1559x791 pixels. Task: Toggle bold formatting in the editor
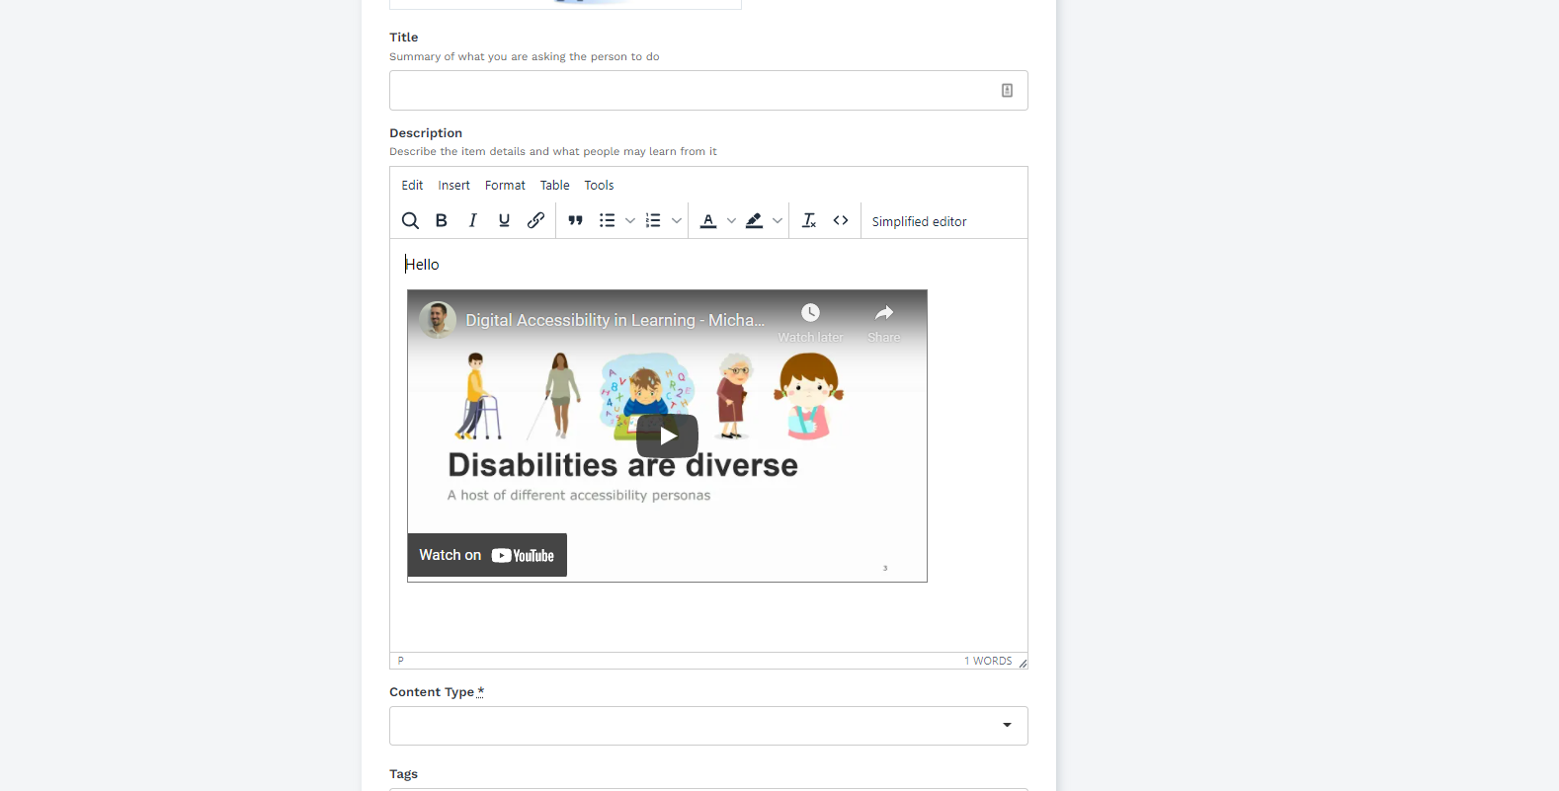[442, 220]
